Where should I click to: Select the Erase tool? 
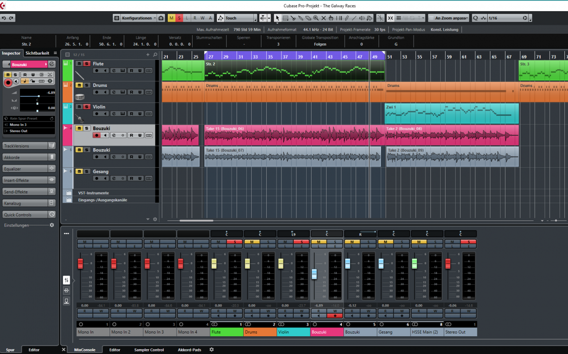click(x=308, y=18)
